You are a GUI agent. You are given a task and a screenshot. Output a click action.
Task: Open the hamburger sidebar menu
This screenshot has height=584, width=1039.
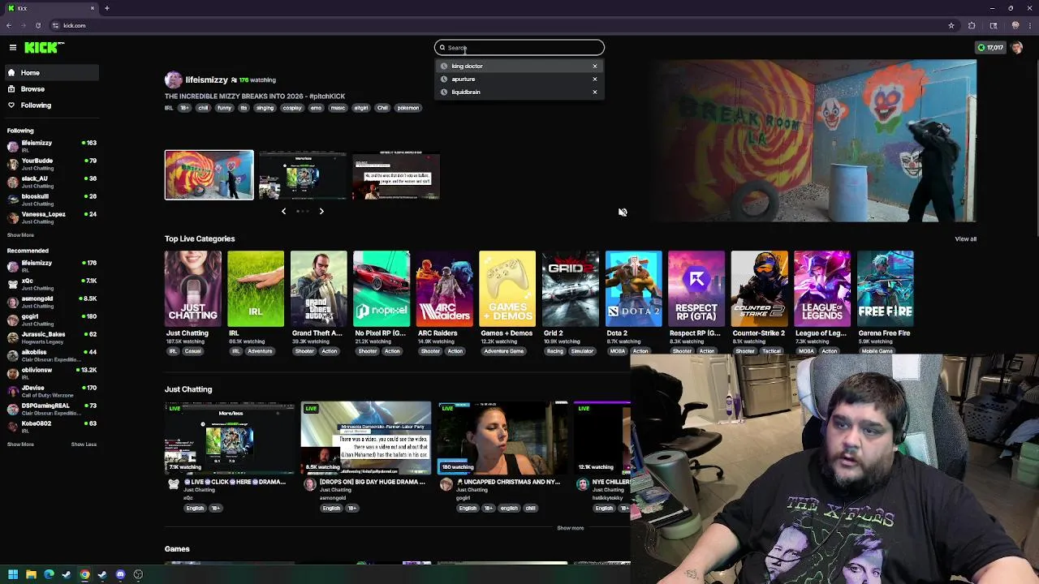click(12, 48)
